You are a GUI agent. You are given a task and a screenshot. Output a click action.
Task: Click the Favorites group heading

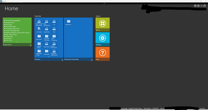(38, 16)
